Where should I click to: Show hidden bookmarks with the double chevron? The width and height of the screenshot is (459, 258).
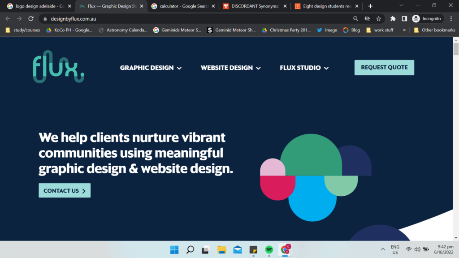404,30
